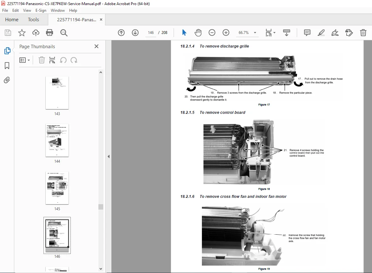This screenshot has height=273, width=372.
Task: Open the Sign document tool
Action: 335,33
